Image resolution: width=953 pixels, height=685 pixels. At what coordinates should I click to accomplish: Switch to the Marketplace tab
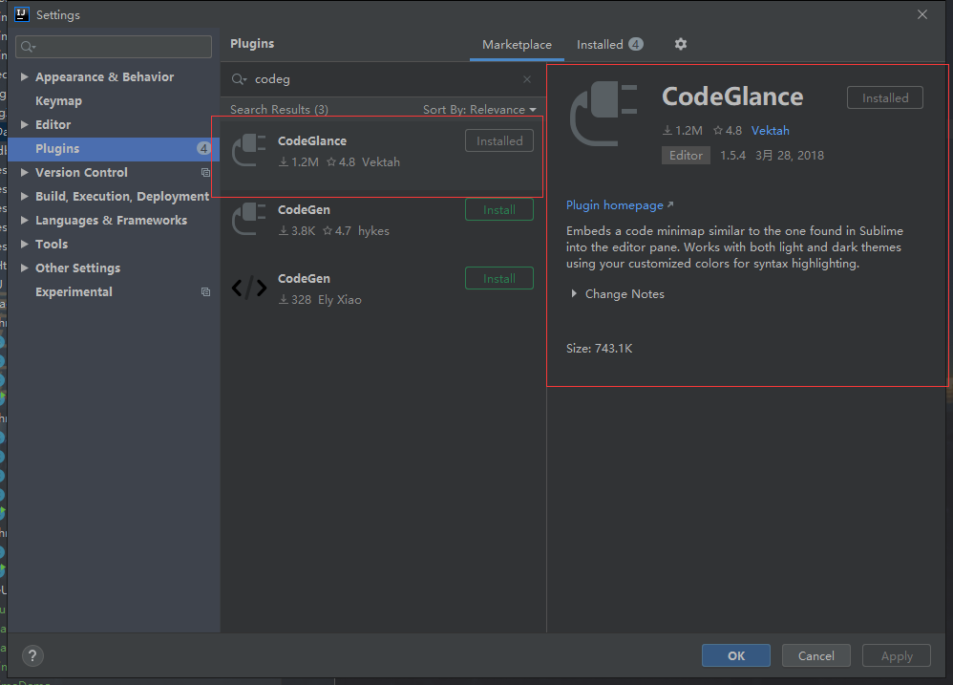point(517,45)
